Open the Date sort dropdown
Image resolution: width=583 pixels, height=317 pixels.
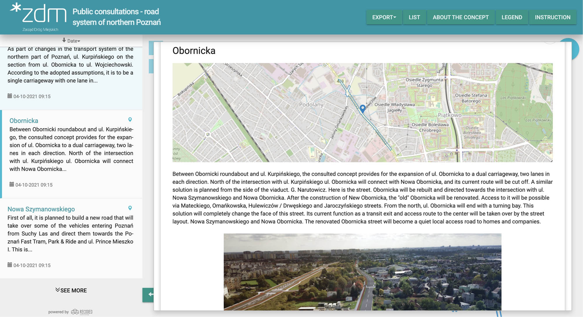point(71,41)
